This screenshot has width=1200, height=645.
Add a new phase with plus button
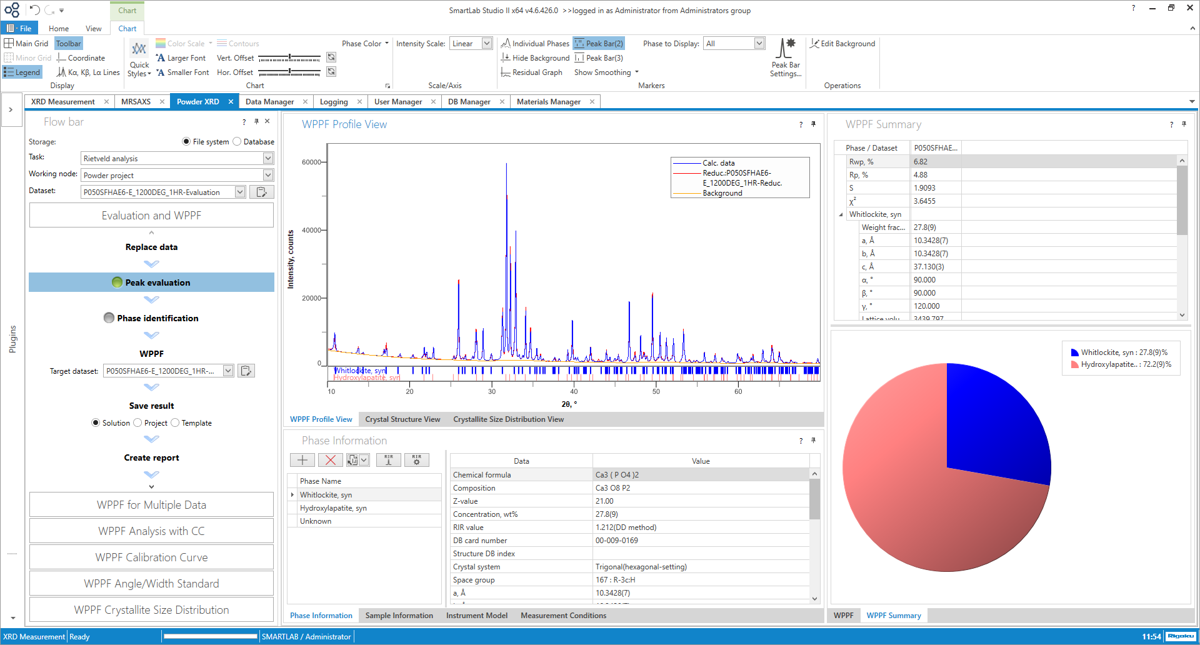tap(302, 460)
